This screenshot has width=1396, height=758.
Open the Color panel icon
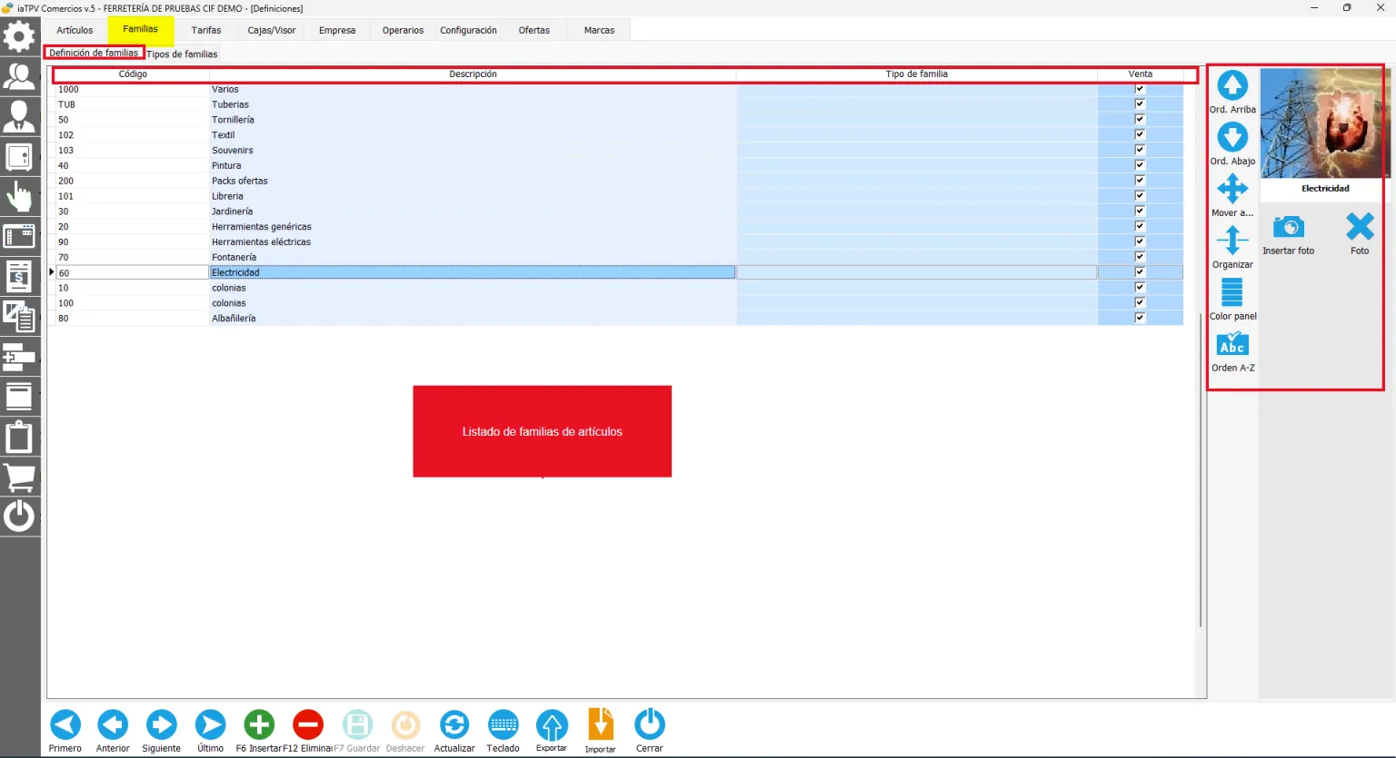[1232, 292]
